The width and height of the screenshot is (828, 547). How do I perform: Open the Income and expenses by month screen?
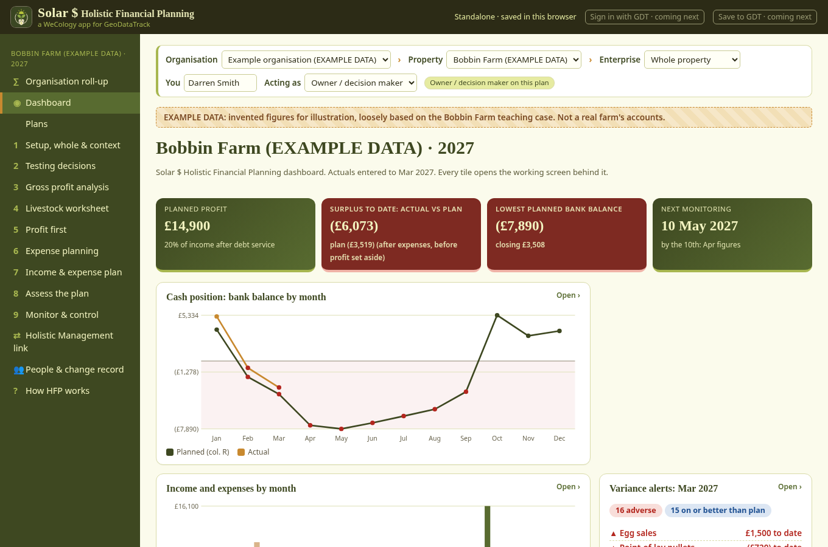click(x=568, y=487)
